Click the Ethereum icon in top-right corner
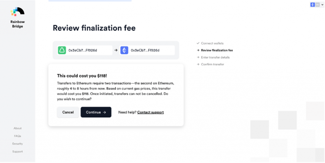Viewport: 325px width, 163px height. point(313,5)
